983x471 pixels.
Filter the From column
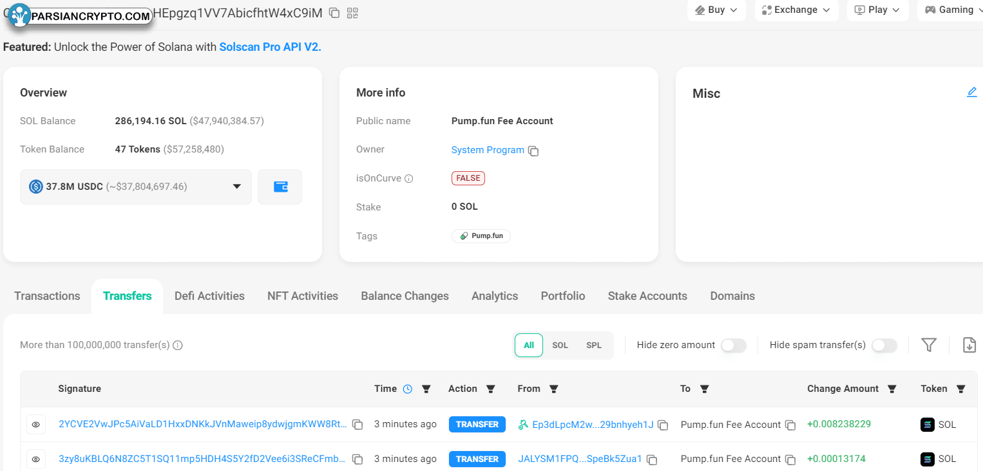click(553, 389)
